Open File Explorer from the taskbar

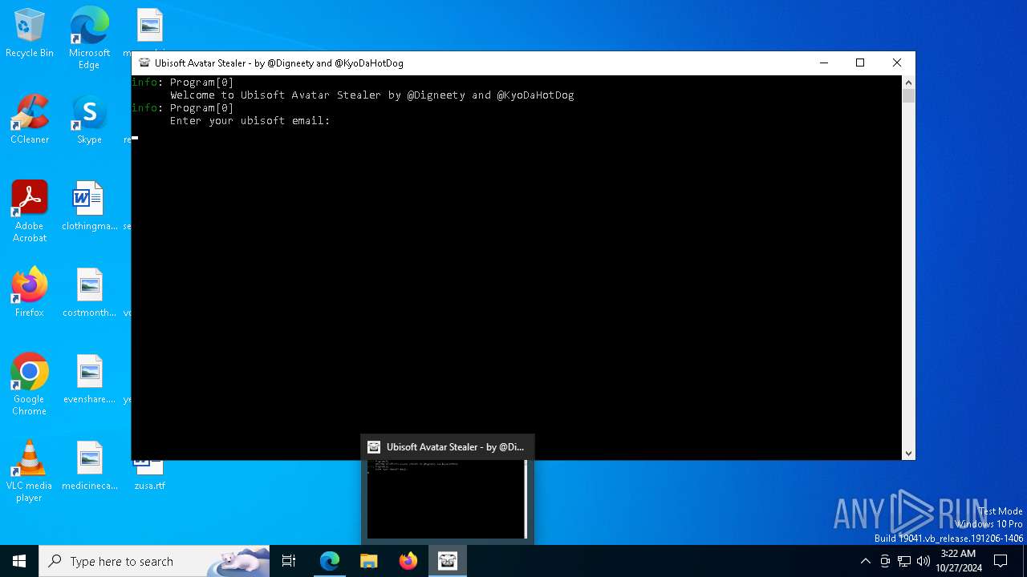click(369, 561)
